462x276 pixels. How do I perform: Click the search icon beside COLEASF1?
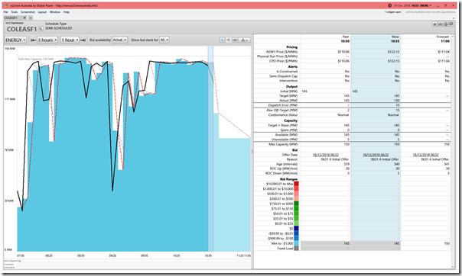pyautogui.click(x=41, y=29)
